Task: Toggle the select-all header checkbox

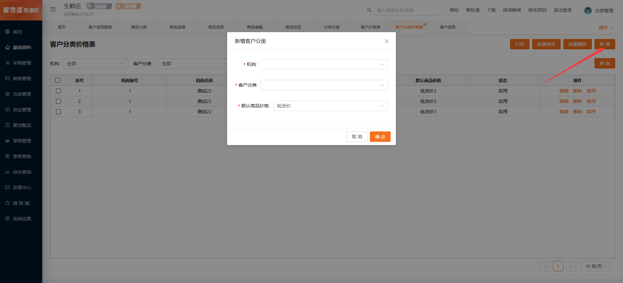Action: click(x=58, y=80)
